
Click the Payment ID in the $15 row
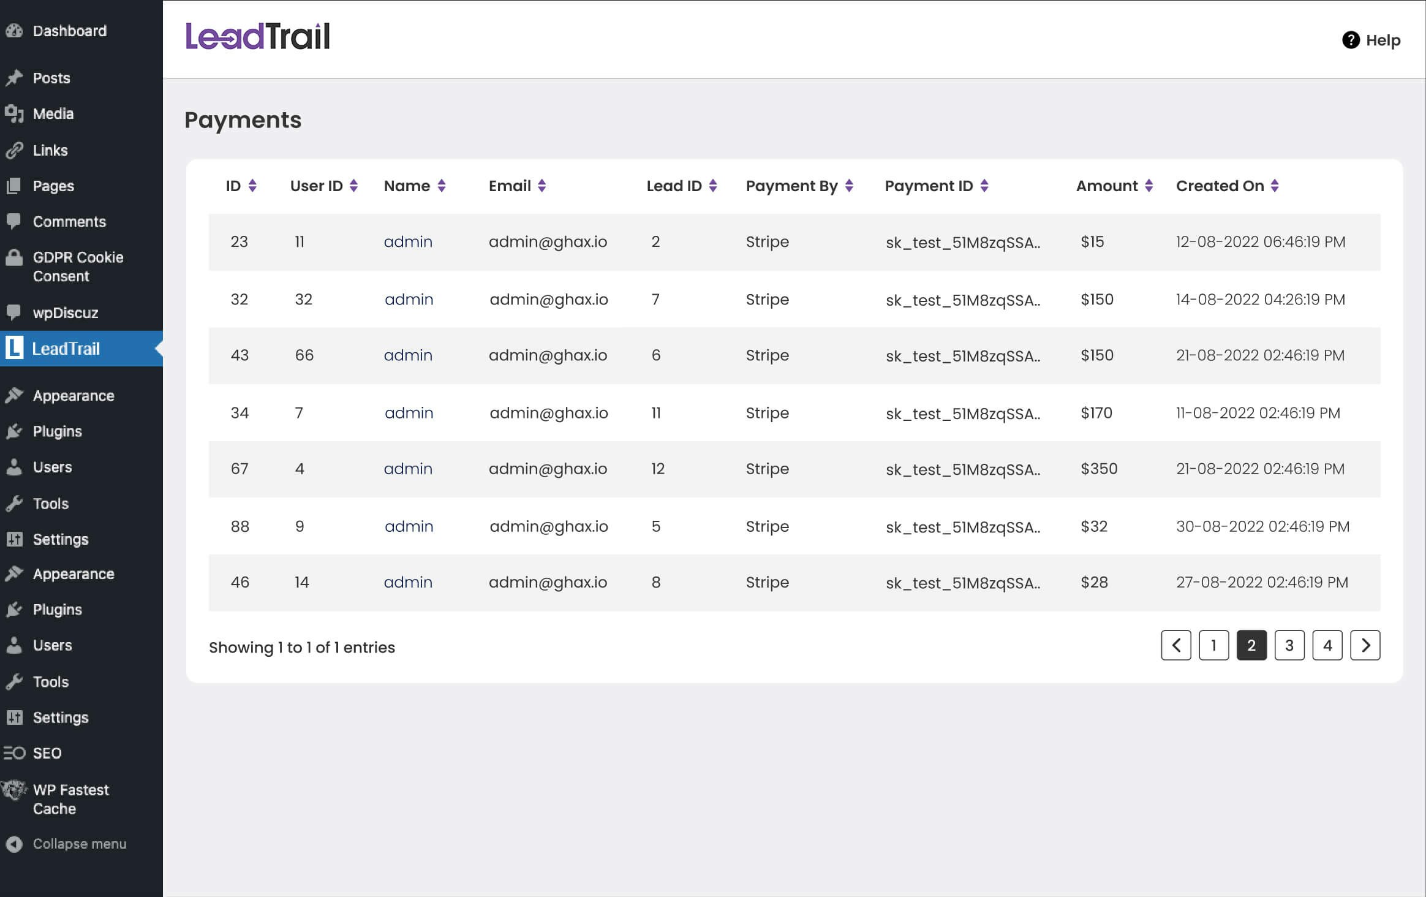(963, 243)
